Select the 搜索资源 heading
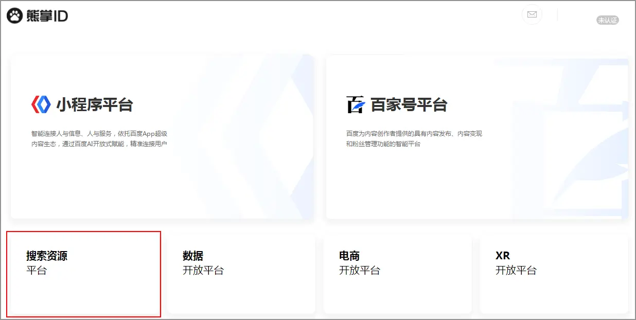Screen dimensions: 636x320 point(47,256)
